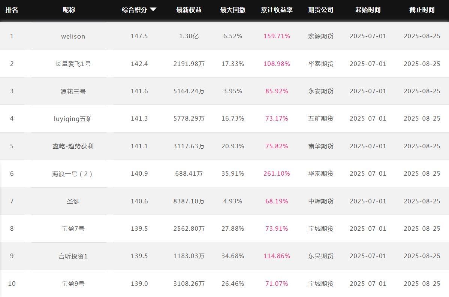
Task: Open the 鑫屹-趋势获利 account link
Action: [x=73, y=146]
